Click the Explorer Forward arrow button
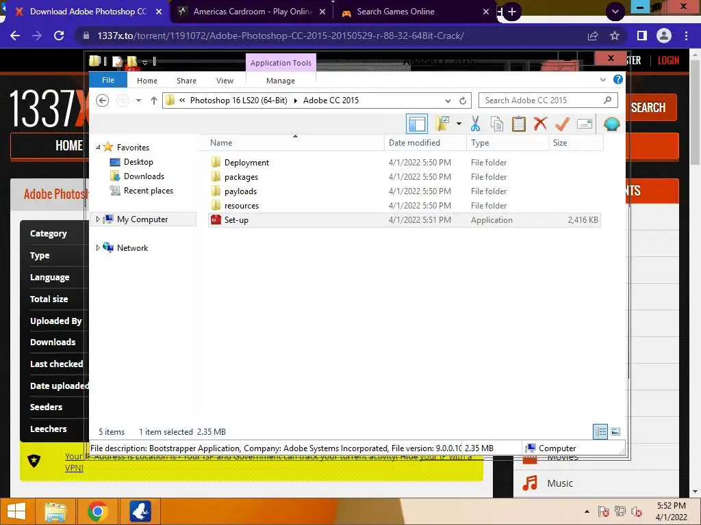Viewport: 701px width, 525px height. [x=123, y=100]
